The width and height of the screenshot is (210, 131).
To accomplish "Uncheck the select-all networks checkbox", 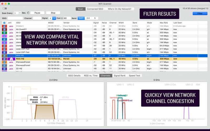I will [x=4, y=23].
